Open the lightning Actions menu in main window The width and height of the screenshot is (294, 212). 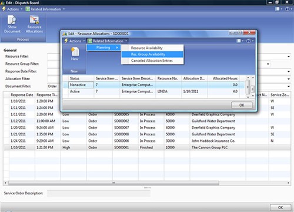click(x=12, y=9)
